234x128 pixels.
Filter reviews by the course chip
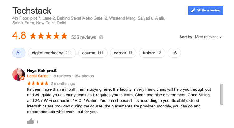(93, 53)
